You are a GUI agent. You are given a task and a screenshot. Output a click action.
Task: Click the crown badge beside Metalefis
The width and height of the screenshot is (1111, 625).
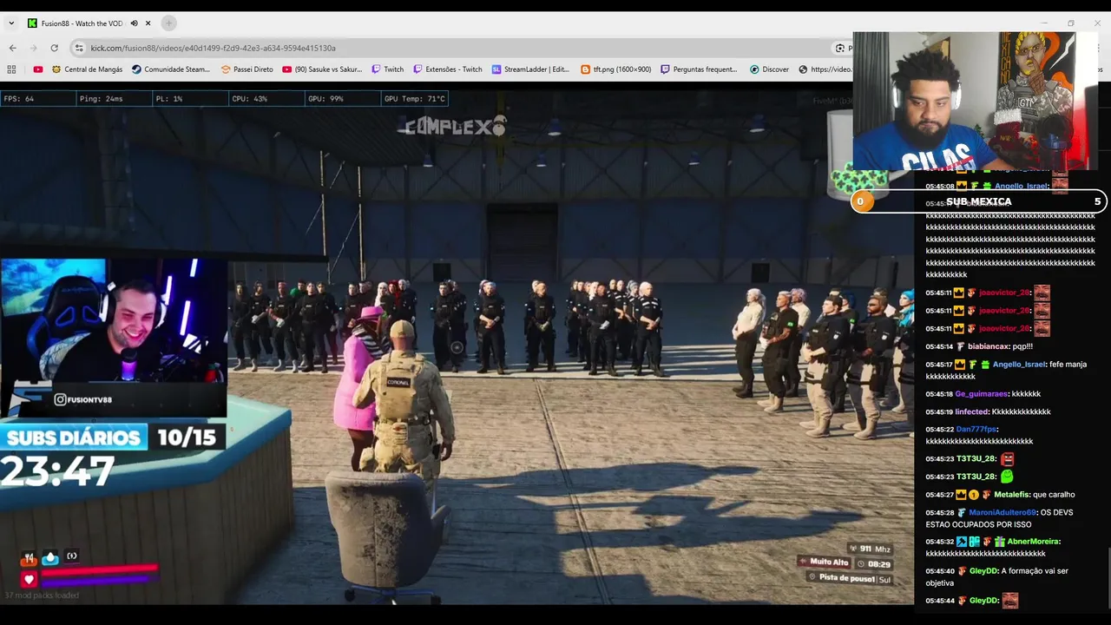960,495
